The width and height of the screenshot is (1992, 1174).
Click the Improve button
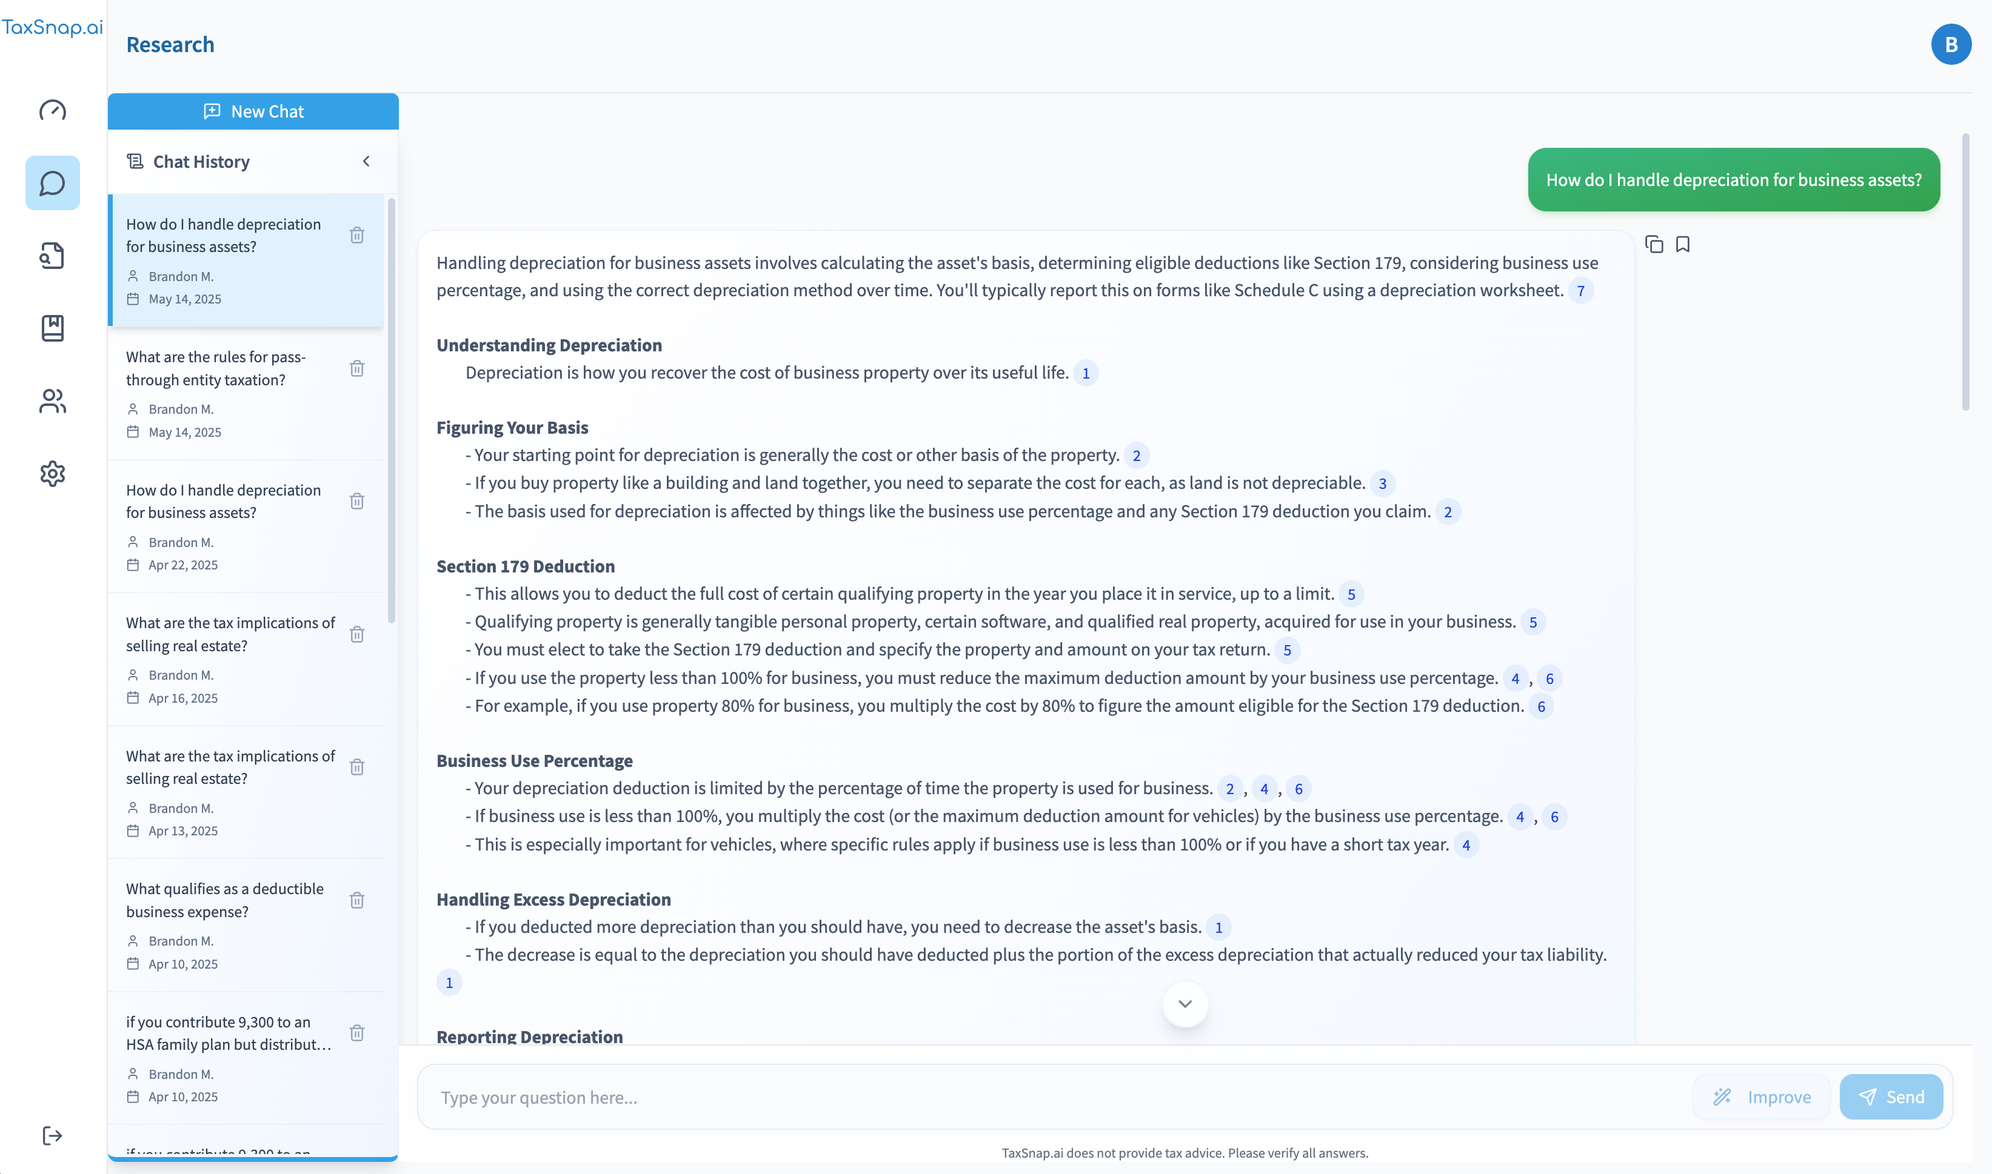(x=1762, y=1096)
